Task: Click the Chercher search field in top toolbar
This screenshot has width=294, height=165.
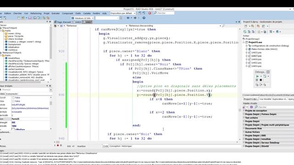Action: tap(164, 13)
